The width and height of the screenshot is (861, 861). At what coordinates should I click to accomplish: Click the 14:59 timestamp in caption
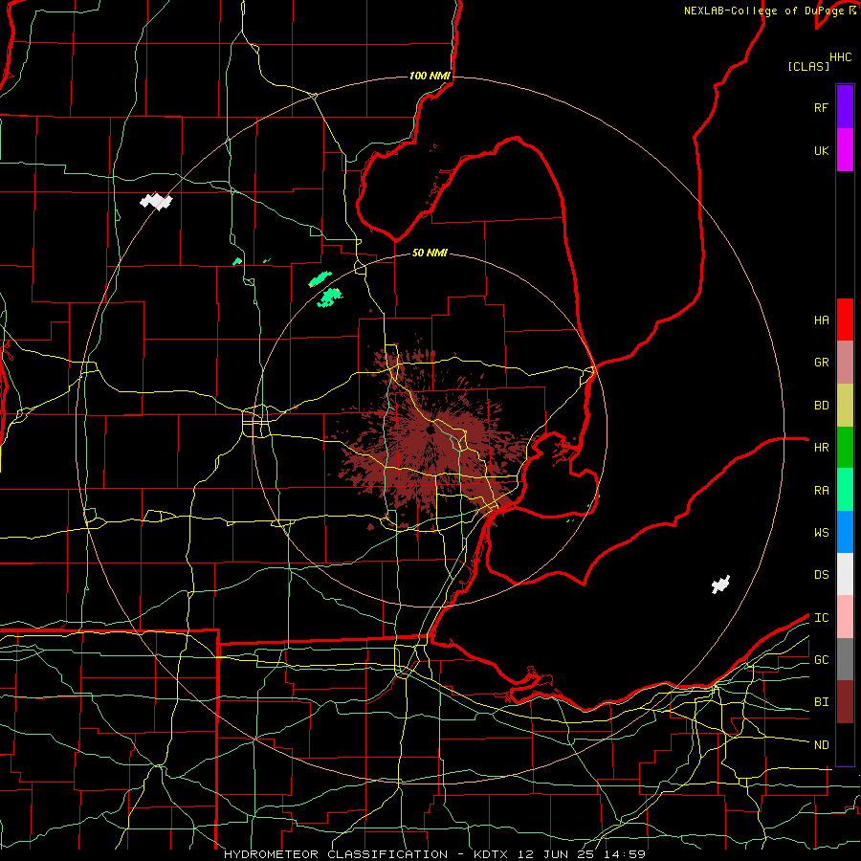[x=627, y=854]
